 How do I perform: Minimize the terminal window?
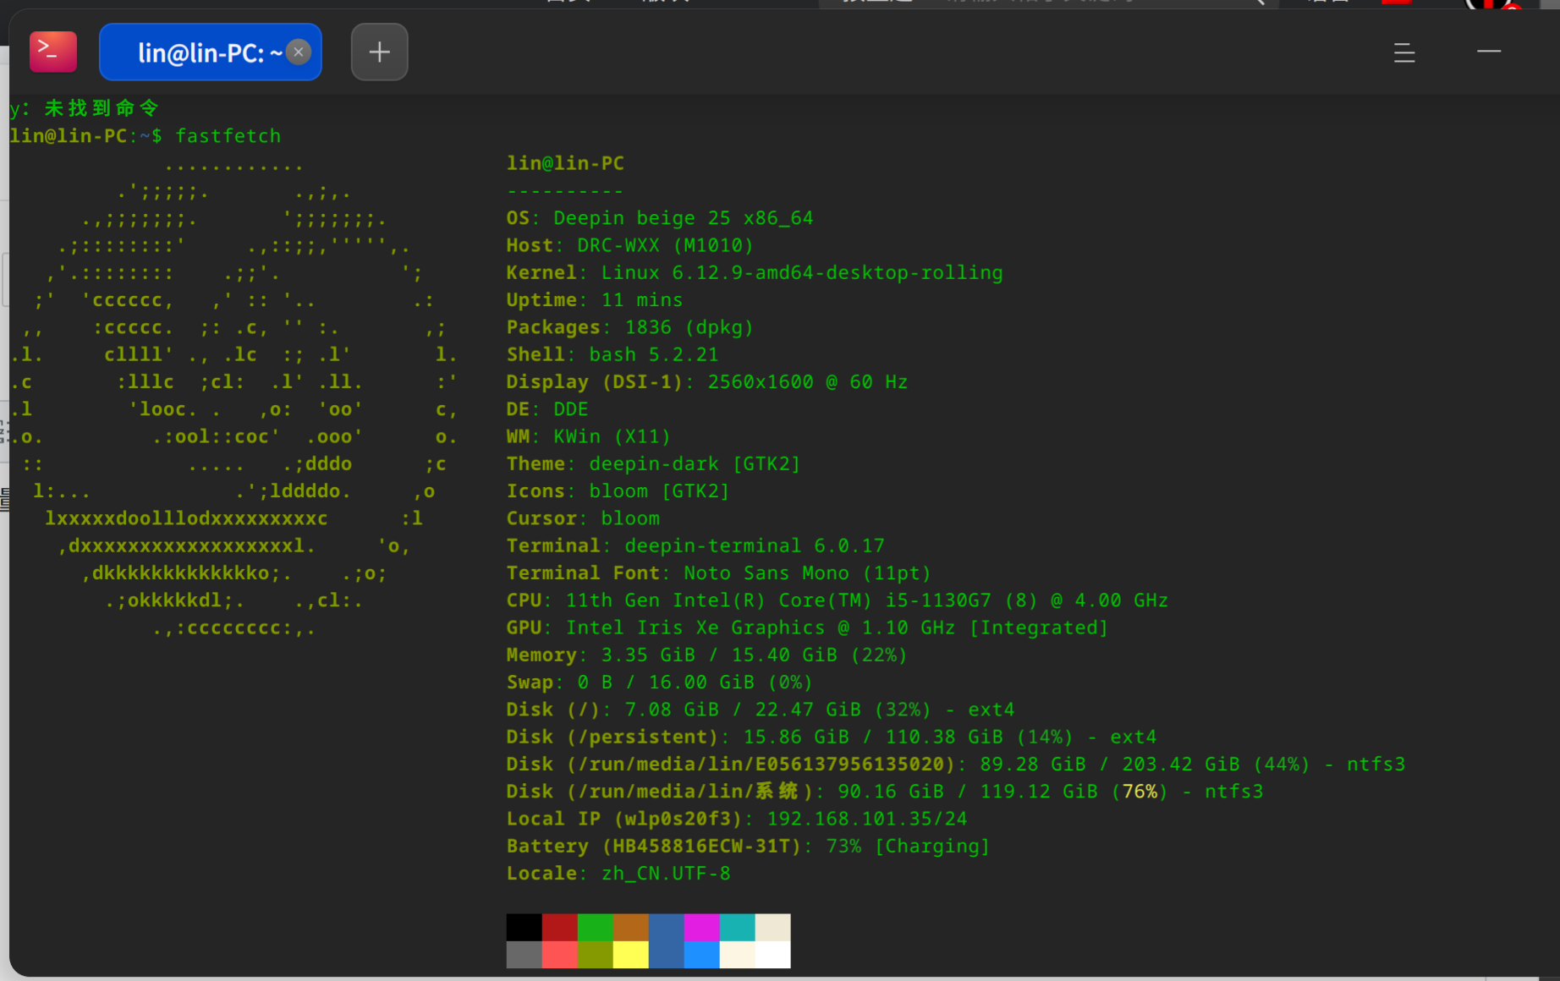pos(1489,52)
